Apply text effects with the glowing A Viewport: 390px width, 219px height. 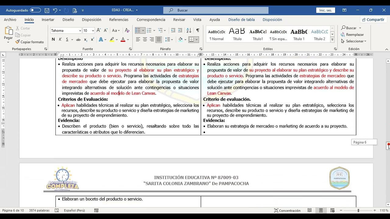tap(101, 40)
